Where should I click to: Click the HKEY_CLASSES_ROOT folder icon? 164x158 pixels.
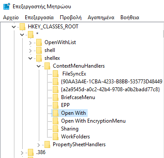[23, 27]
